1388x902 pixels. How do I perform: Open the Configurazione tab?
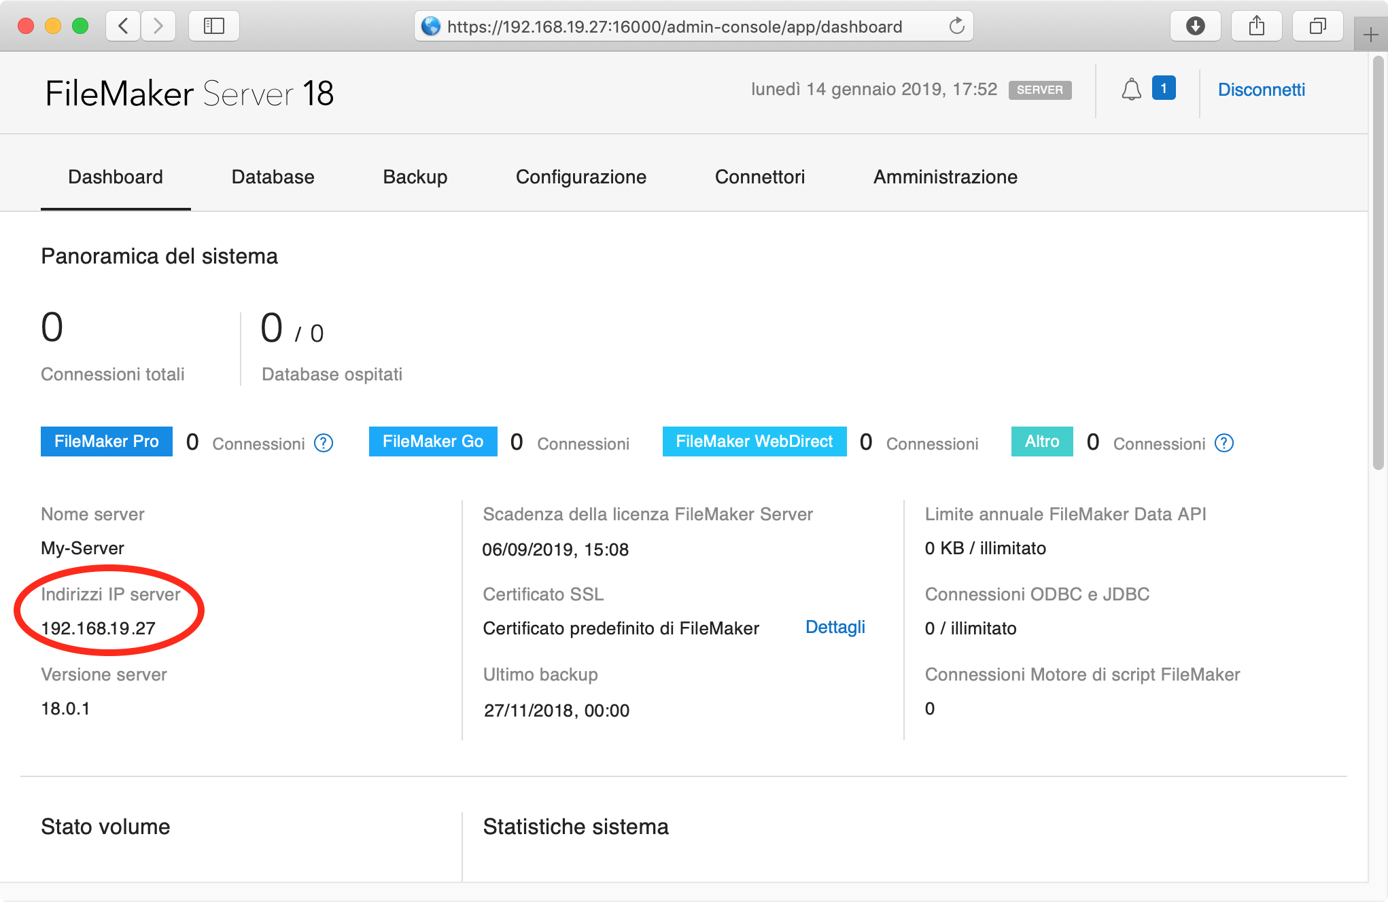point(581,177)
